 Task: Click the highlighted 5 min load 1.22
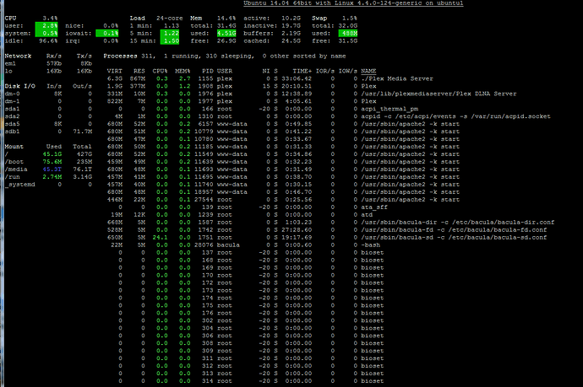[x=170, y=34]
